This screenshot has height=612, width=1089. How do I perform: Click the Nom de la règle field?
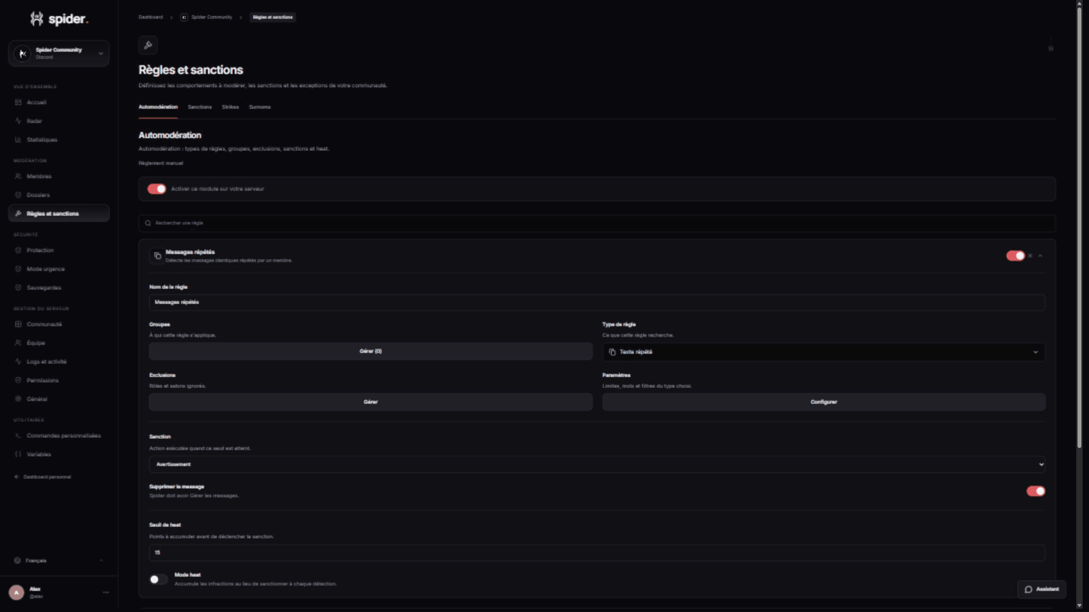point(597,302)
